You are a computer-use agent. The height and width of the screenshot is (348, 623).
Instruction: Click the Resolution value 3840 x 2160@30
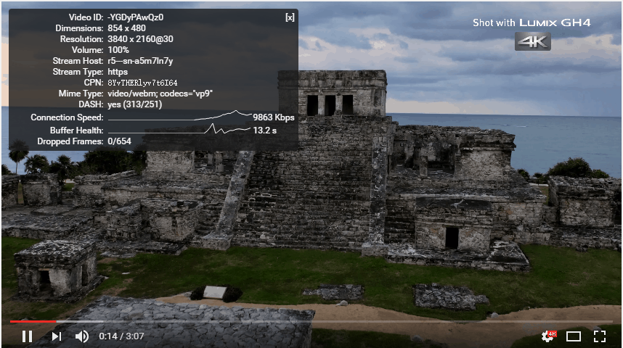coord(140,39)
